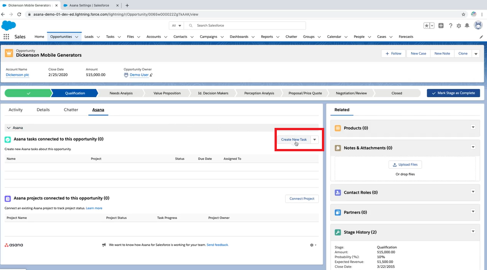Open the Send feedback link
487x270 pixels.
coord(218,245)
